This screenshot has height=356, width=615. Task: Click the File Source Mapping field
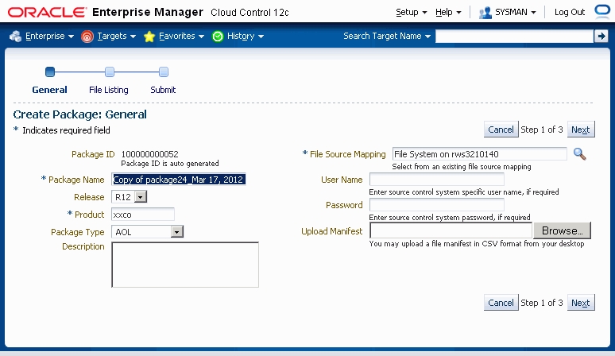480,154
